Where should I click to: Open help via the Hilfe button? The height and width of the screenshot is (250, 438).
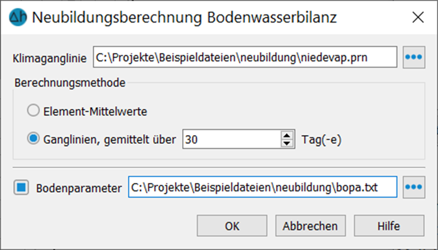(389, 225)
